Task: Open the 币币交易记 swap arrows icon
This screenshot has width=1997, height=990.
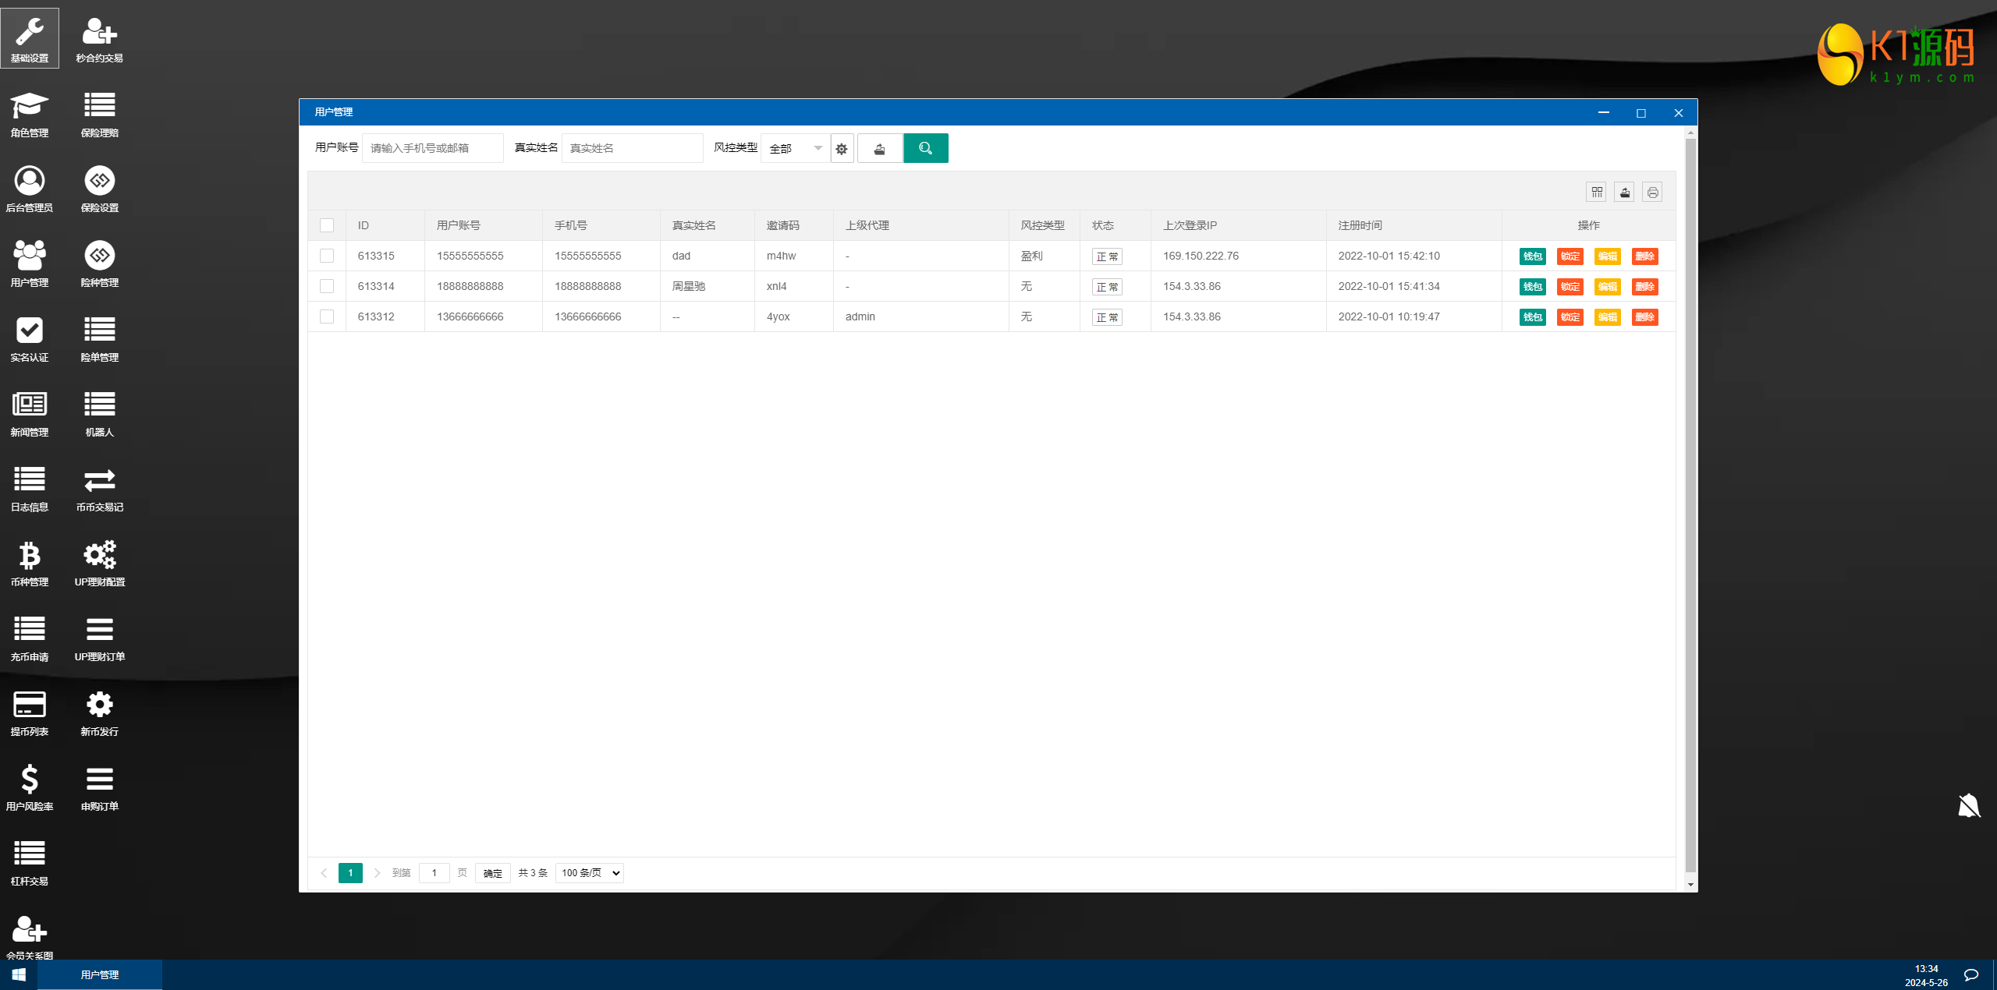Action: pos(100,481)
